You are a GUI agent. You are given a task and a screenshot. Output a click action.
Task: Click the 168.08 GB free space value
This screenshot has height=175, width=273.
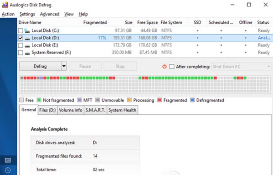(x=148, y=38)
